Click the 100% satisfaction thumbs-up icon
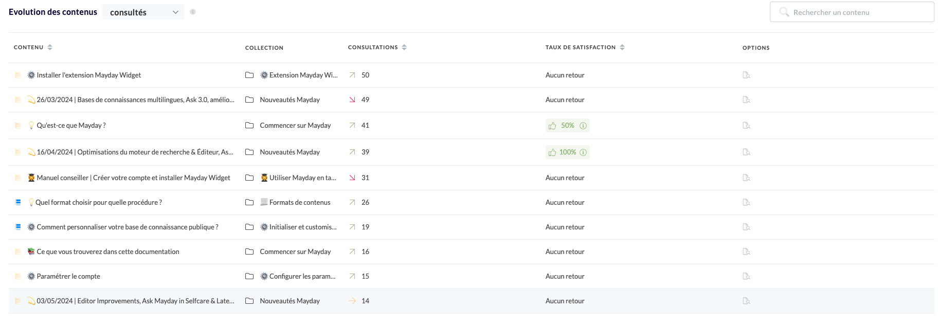Screen dimensions: 938x330 pos(552,152)
